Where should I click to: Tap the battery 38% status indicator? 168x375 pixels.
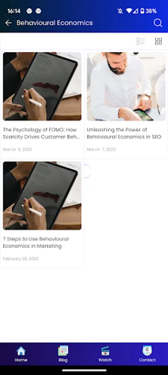[148, 11]
